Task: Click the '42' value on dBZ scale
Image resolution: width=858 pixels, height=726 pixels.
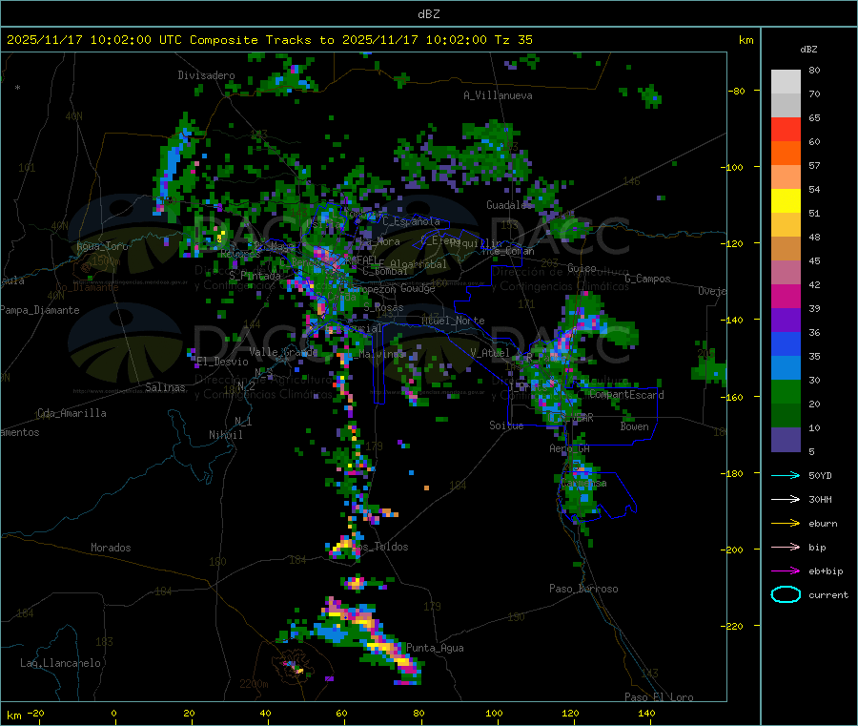Action: pyautogui.click(x=814, y=284)
